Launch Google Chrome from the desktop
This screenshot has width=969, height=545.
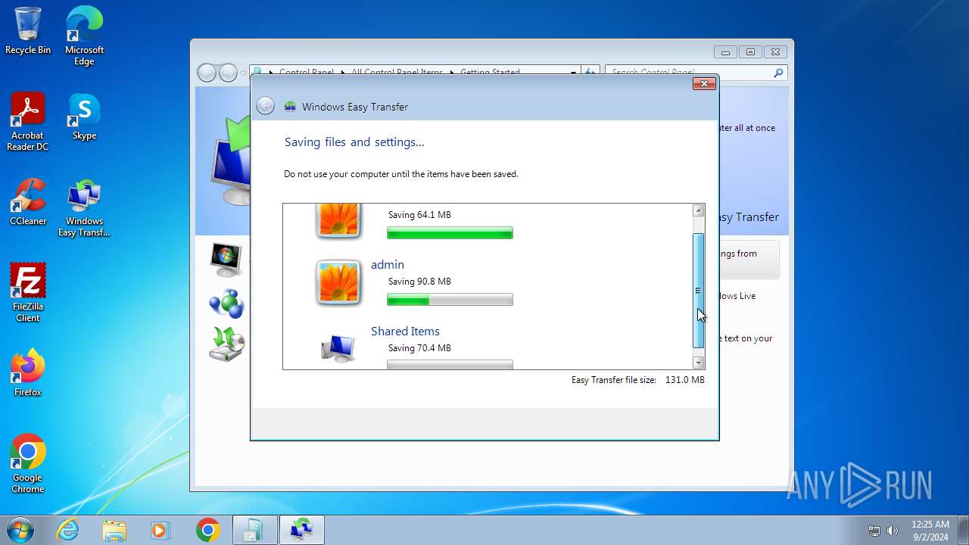click(28, 464)
